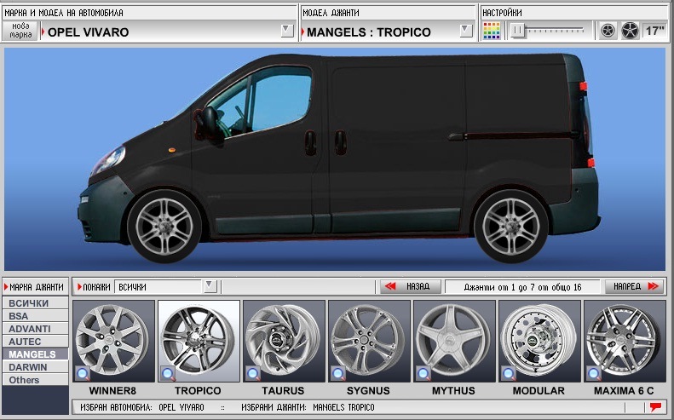674x420 pixels.
Task: Click the нова марка button
Action: point(20,31)
